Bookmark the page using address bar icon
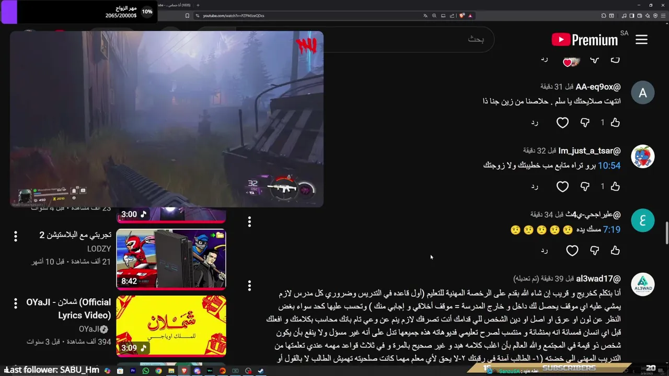This screenshot has width=669, height=376. pos(187,16)
